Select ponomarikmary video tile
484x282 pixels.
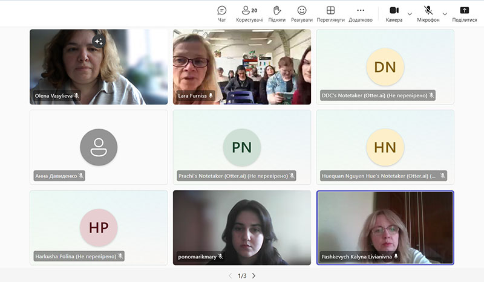242,228
